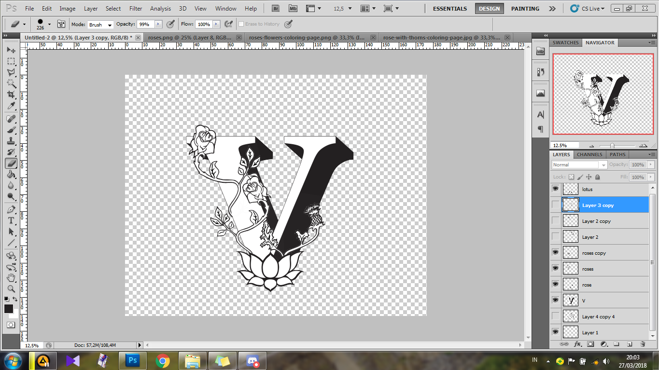The image size is (659, 370).
Task: Open the status bar info arrow
Action: pyautogui.click(x=140, y=345)
